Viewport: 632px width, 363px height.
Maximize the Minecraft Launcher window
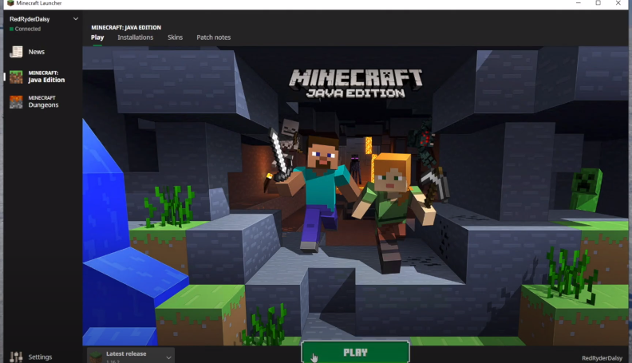click(598, 3)
